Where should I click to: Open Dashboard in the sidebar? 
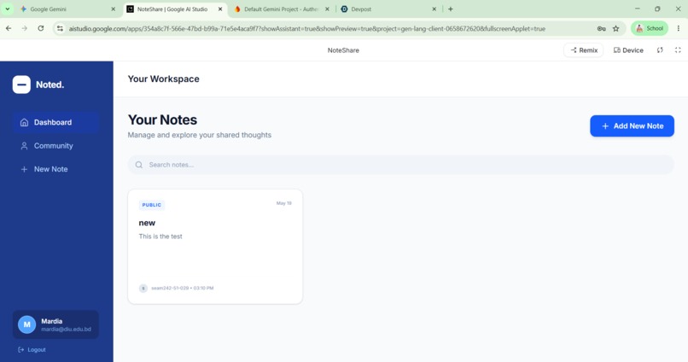click(x=55, y=122)
